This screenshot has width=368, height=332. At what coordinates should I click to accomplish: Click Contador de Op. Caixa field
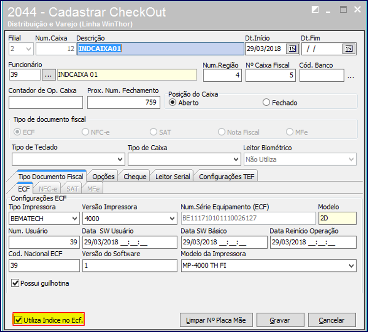click(46, 102)
